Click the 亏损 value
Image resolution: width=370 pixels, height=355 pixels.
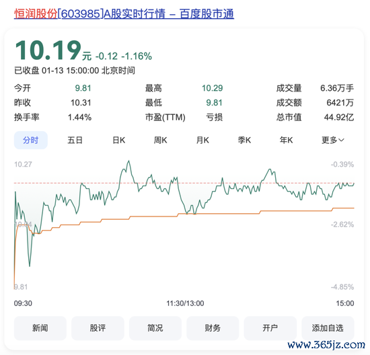pyautogui.click(x=214, y=117)
